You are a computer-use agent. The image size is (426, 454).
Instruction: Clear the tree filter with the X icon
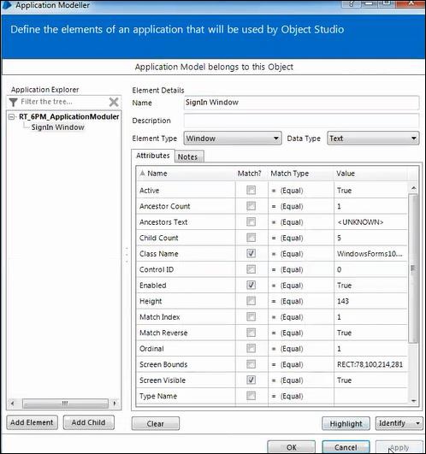(114, 102)
